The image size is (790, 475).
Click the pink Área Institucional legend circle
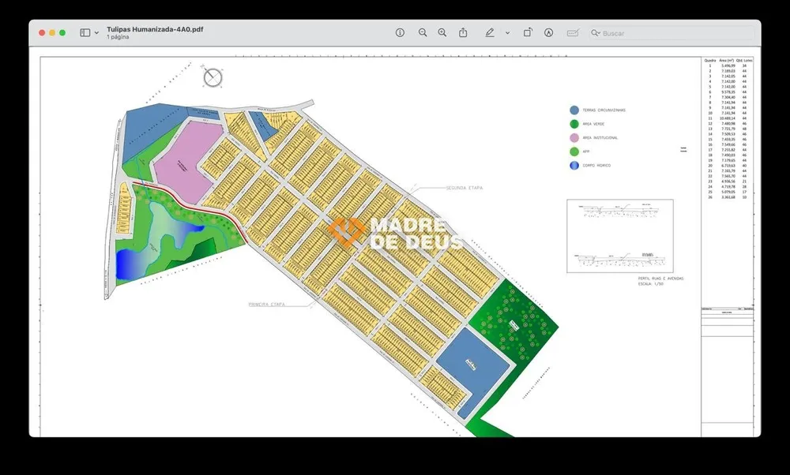[x=574, y=138]
